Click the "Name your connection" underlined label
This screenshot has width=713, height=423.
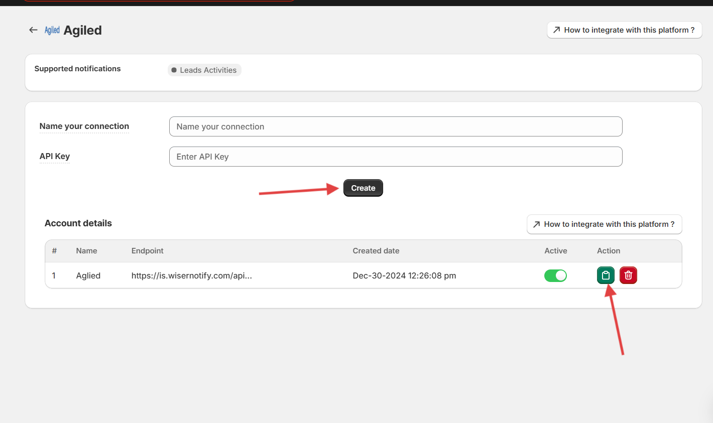[x=84, y=126]
